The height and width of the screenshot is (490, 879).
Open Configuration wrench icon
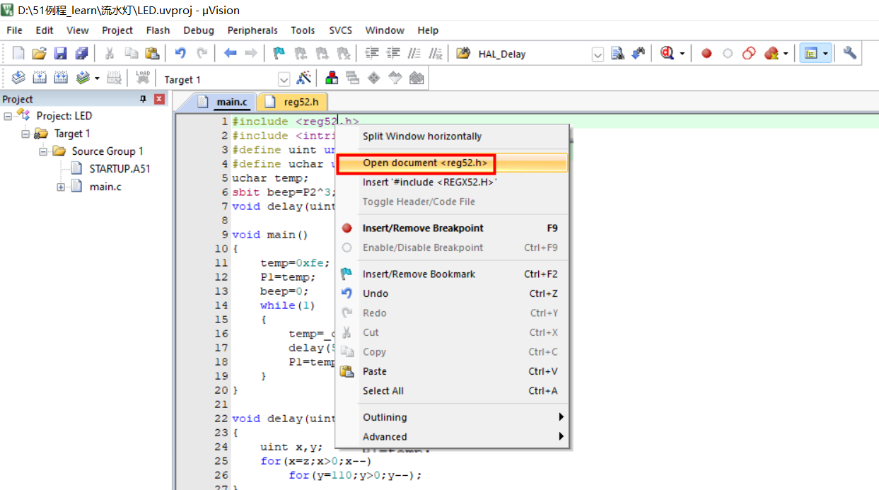(850, 53)
